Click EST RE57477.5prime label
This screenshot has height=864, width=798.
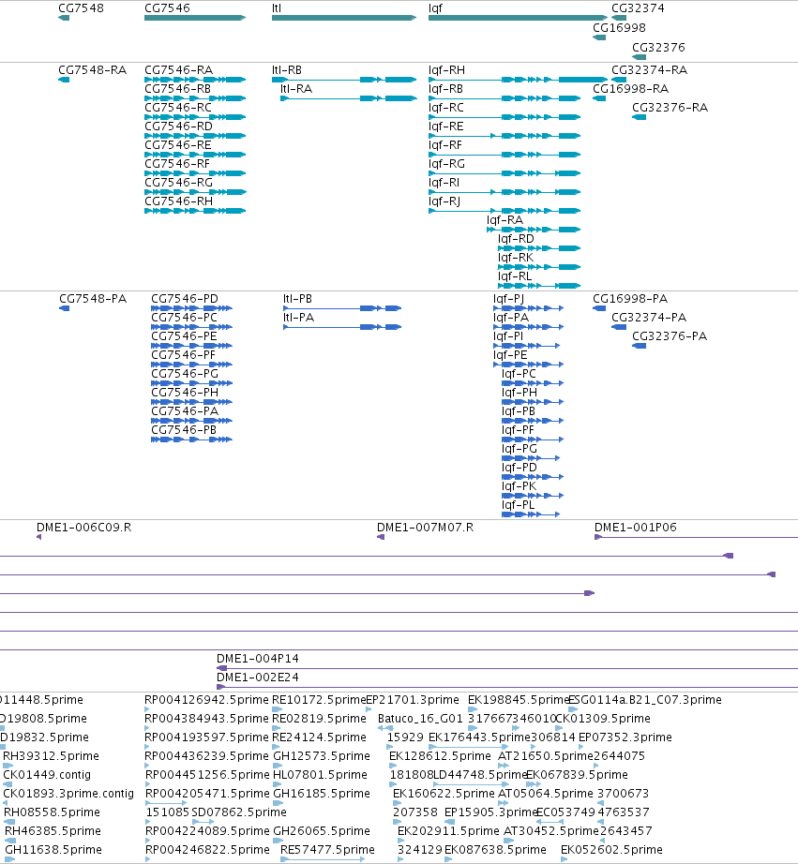point(327,850)
